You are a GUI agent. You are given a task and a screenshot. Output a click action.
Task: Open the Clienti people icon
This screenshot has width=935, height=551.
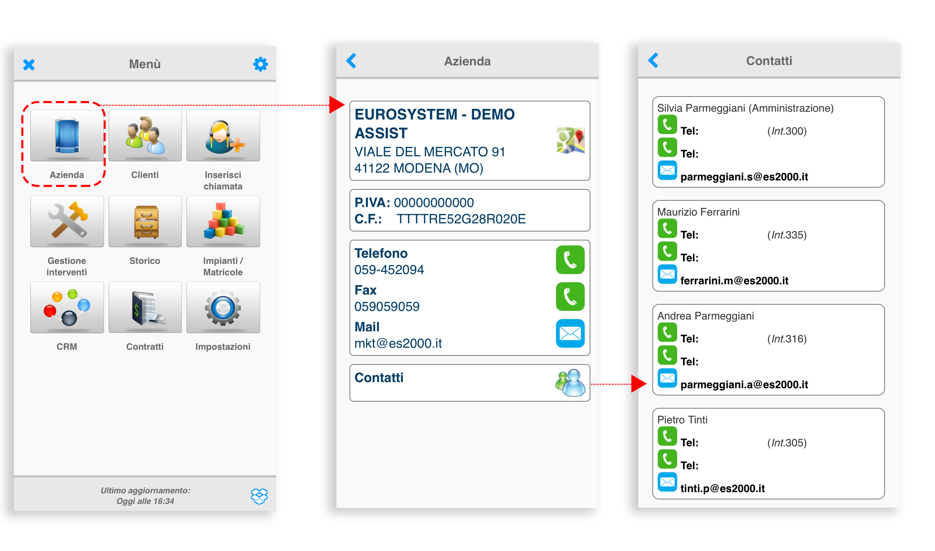click(145, 135)
